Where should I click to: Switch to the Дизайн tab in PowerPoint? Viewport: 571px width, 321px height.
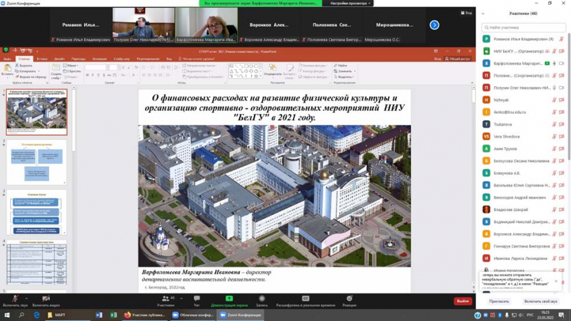tap(59, 59)
